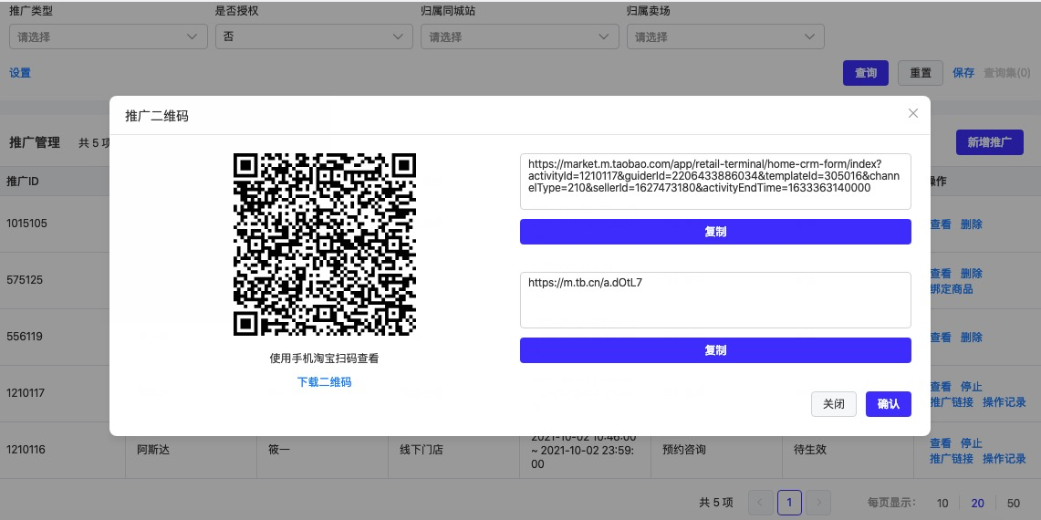Screen dimensions: 1041x520
Task: Stop promotion 1210116 via 停止
Action: [972, 443]
